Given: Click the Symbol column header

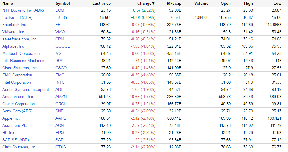Looking at the screenshot, I should 63,4.
